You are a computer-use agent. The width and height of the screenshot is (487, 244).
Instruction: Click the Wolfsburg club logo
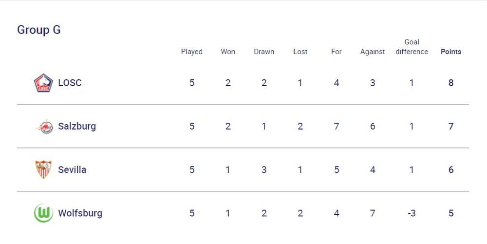pos(43,213)
